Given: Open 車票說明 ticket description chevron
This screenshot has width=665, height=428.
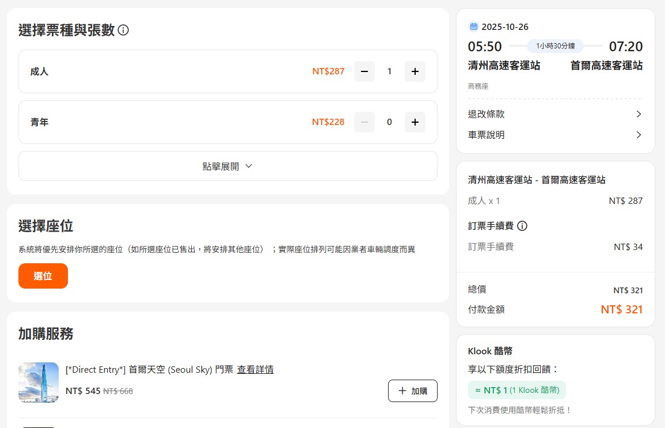Looking at the screenshot, I should click(638, 135).
